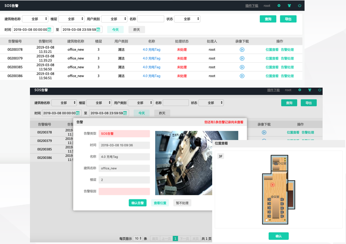Play recording for alarm 00200379 in top window

click(x=242, y=58)
